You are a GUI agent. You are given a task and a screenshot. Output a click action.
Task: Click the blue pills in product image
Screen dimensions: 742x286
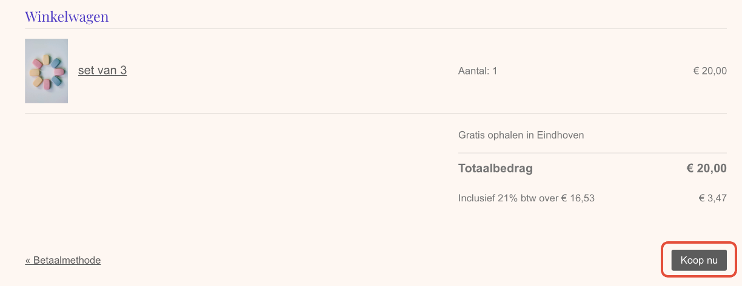pyautogui.click(x=55, y=63)
